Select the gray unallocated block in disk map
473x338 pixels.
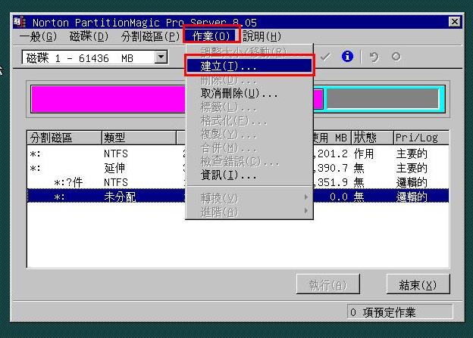click(383, 99)
